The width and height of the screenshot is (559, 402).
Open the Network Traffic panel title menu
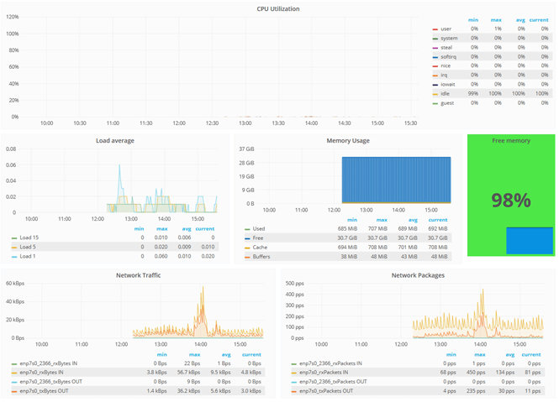(x=139, y=275)
